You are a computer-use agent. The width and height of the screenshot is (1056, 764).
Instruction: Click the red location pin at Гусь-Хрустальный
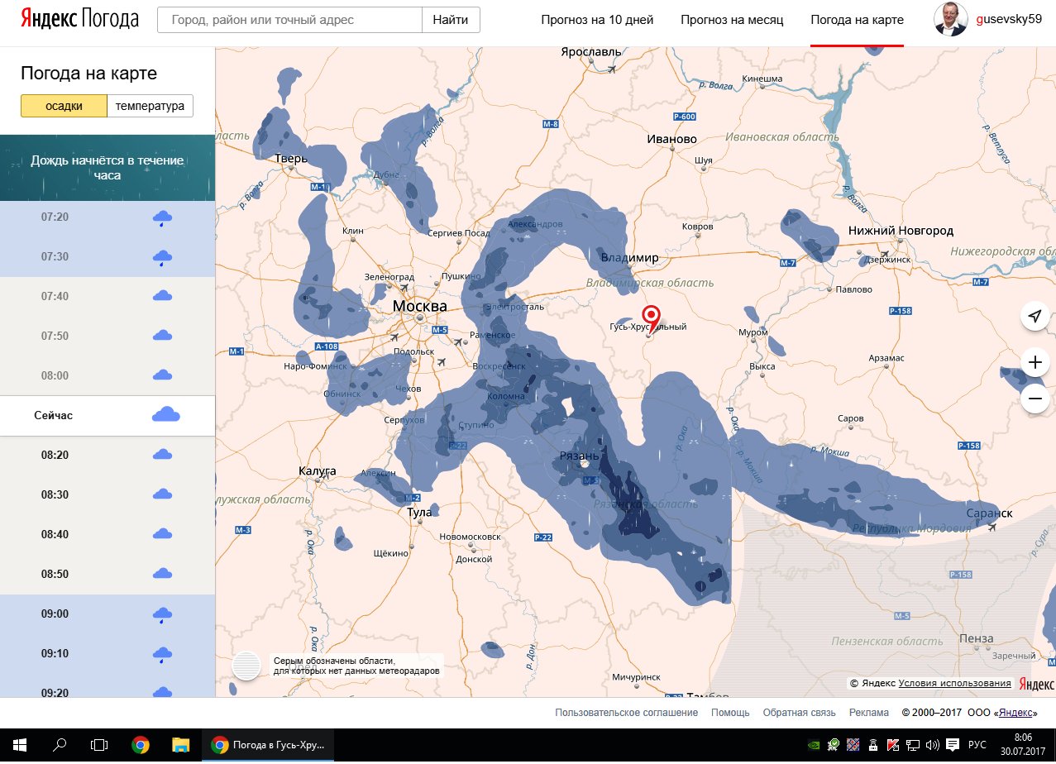click(x=652, y=318)
